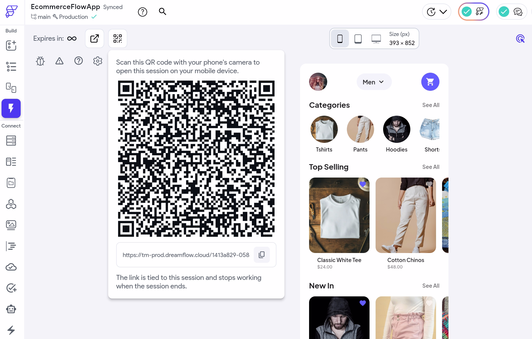
Task: Toggle favorite heart on hooded man product
Action: 362,303
